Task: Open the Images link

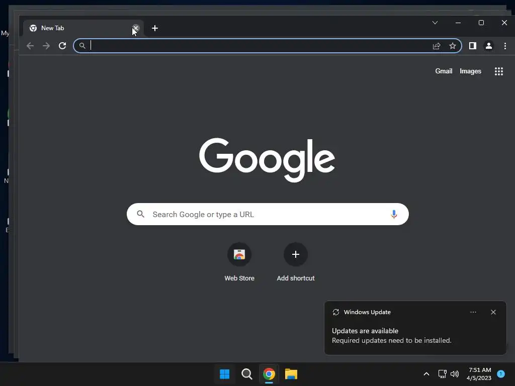Action: pyautogui.click(x=470, y=71)
